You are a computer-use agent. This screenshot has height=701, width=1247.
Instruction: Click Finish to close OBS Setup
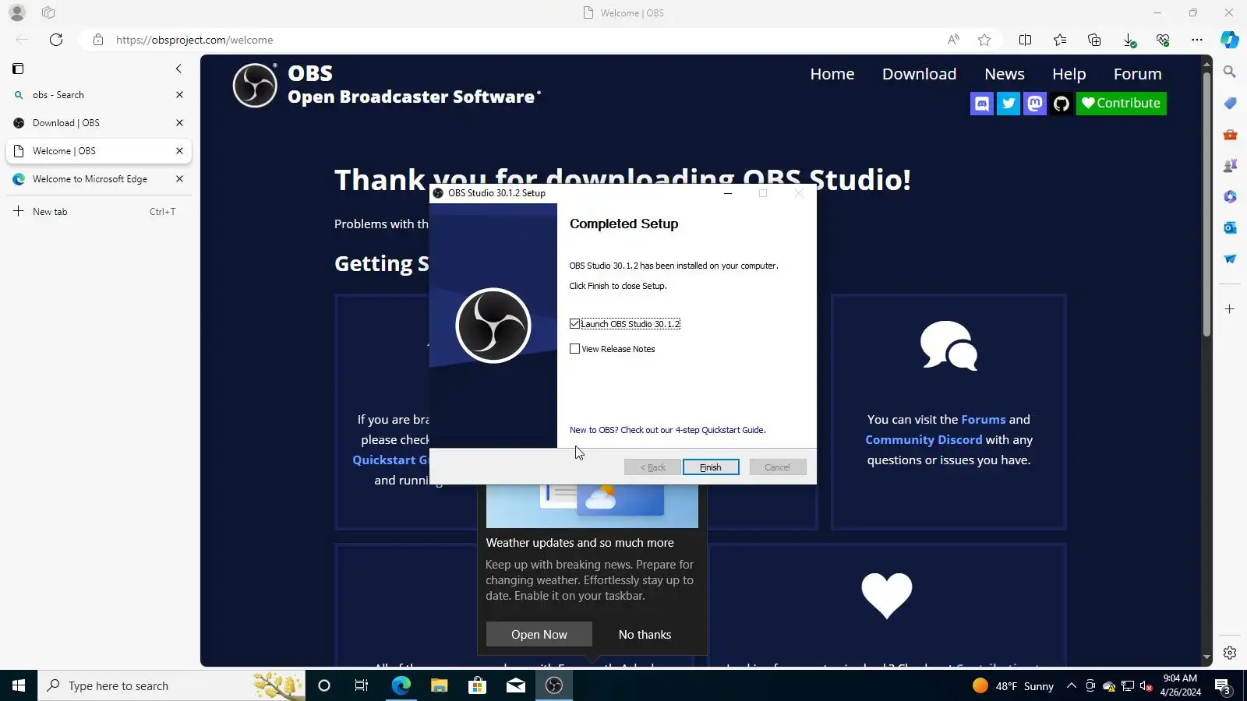point(711,467)
